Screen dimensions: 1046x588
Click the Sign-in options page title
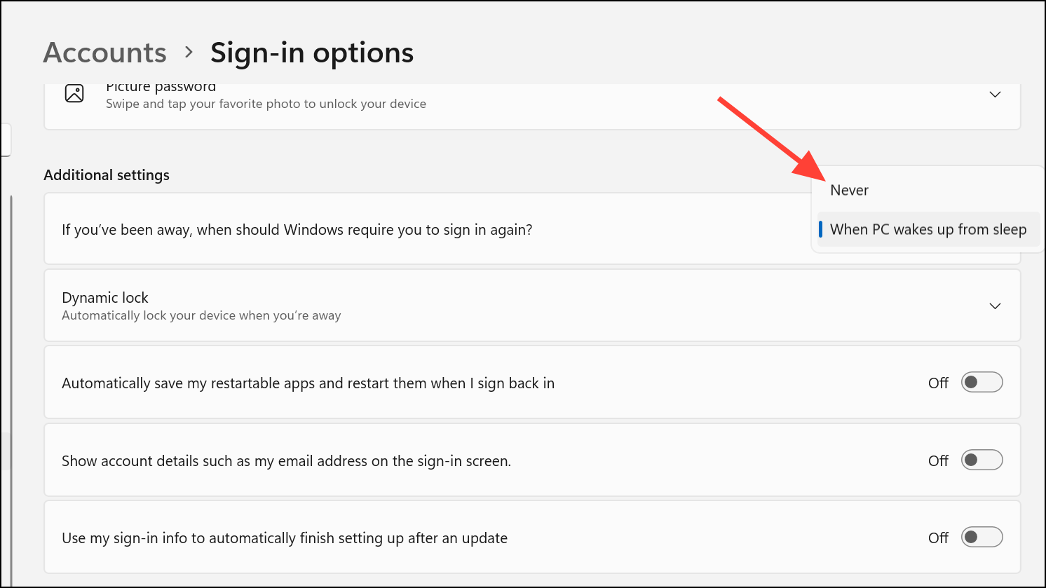(x=312, y=53)
